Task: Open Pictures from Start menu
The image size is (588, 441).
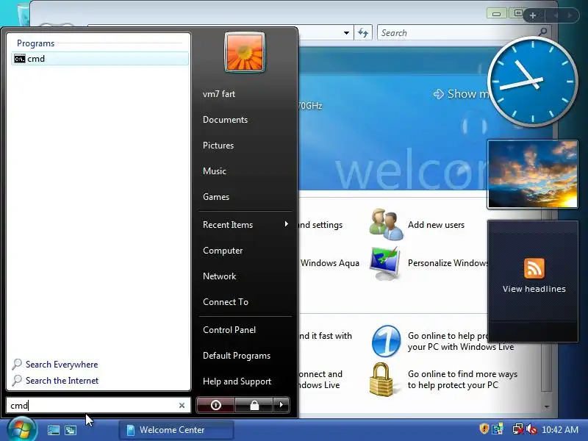Action: pos(218,145)
